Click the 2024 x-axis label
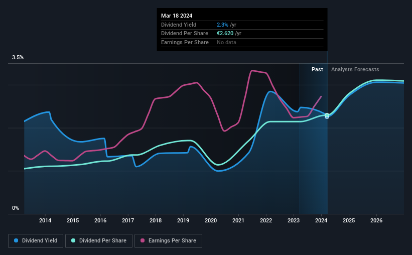Image resolution: width=412 pixels, height=255 pixels. point(321,220)
